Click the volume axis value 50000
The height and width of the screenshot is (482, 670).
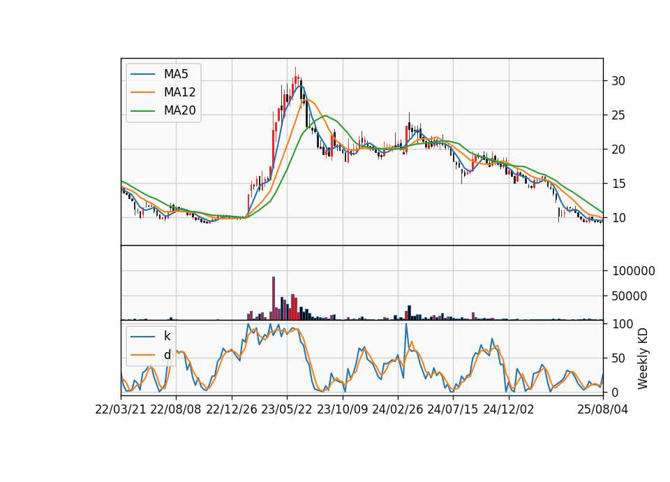pos(630,296)
